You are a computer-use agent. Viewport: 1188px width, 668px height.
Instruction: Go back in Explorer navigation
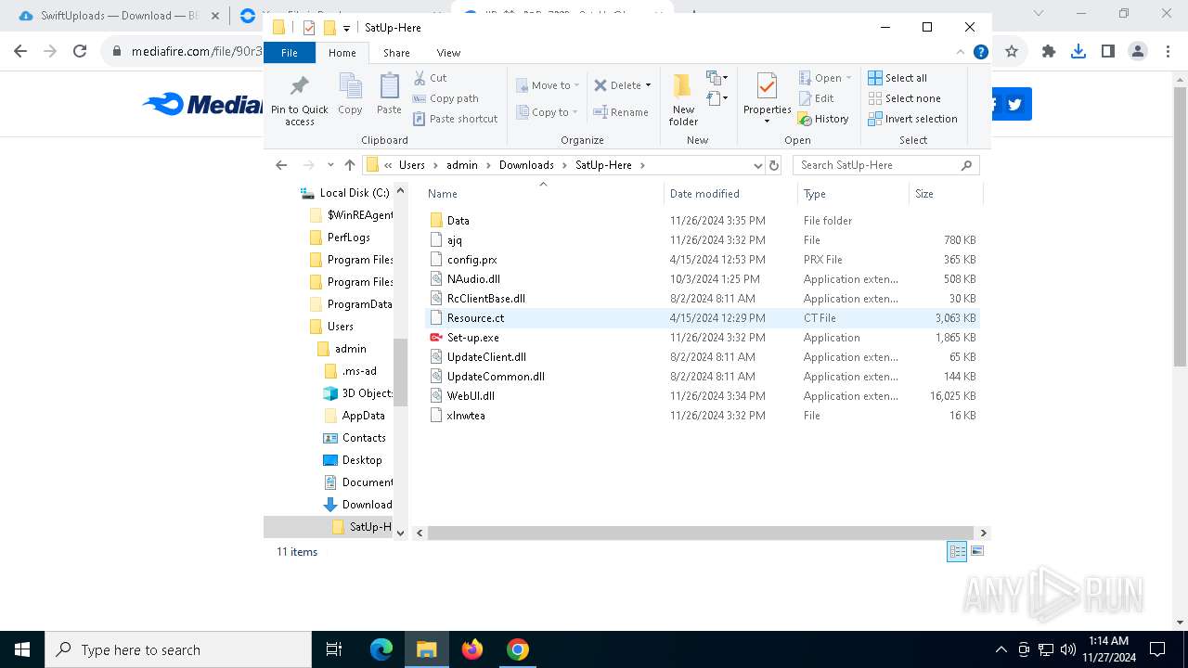click(281, 165)
